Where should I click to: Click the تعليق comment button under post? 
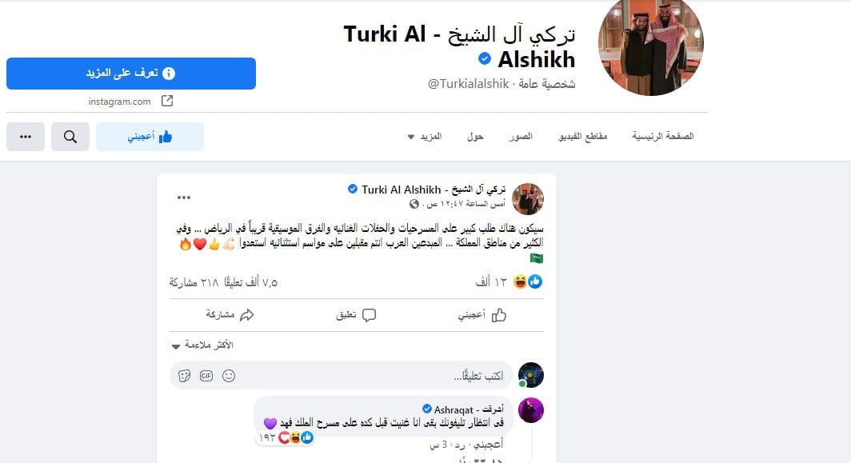coord(356,315)
